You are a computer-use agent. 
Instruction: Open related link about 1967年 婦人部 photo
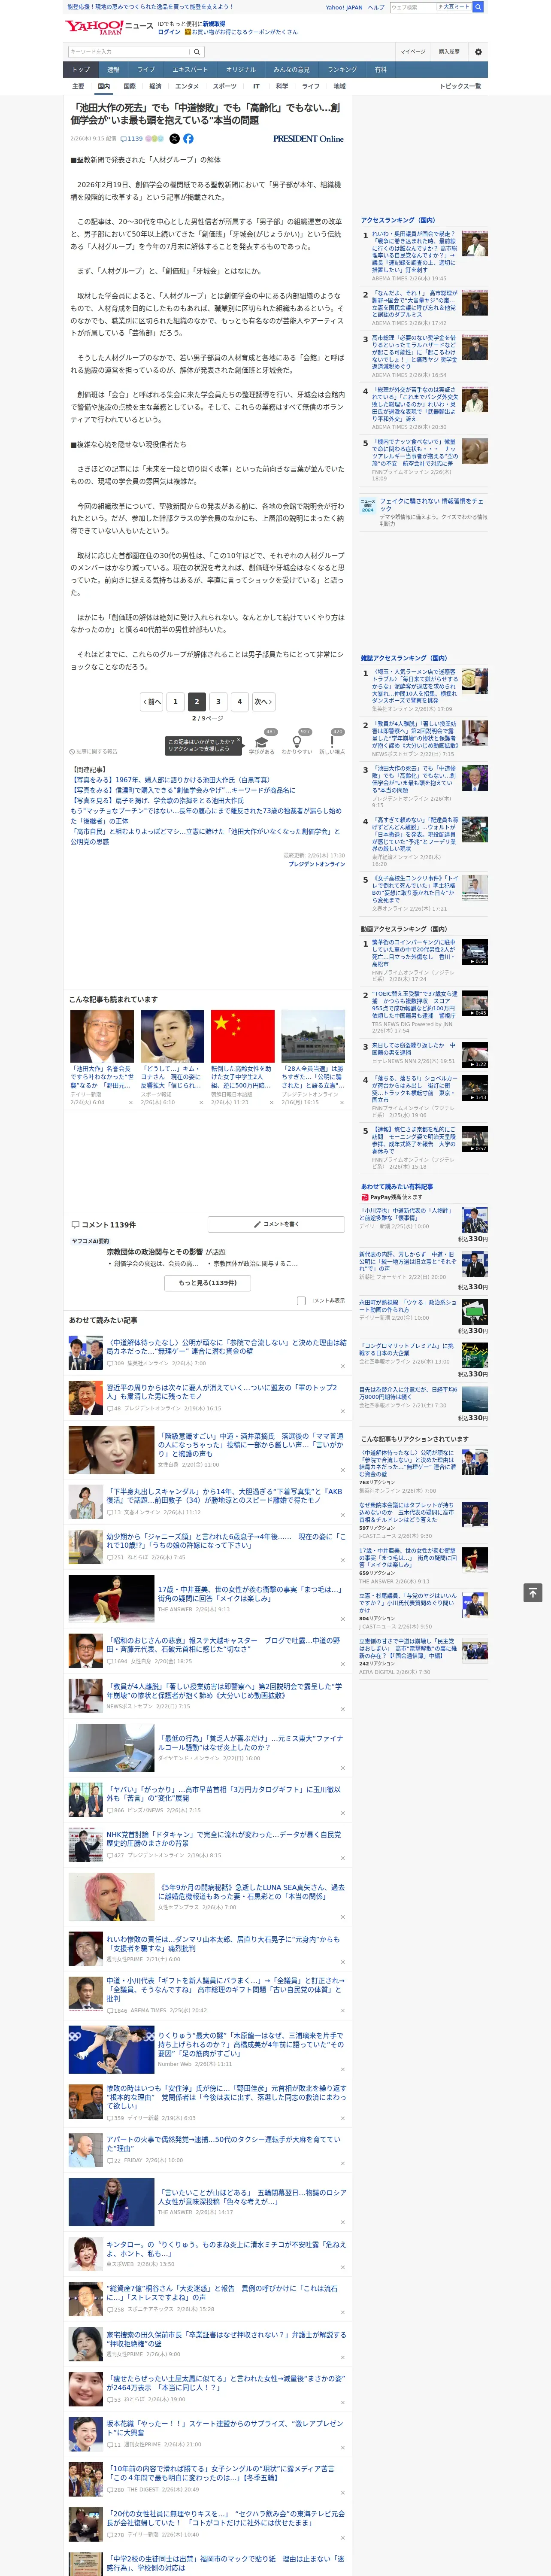(172, 780)
